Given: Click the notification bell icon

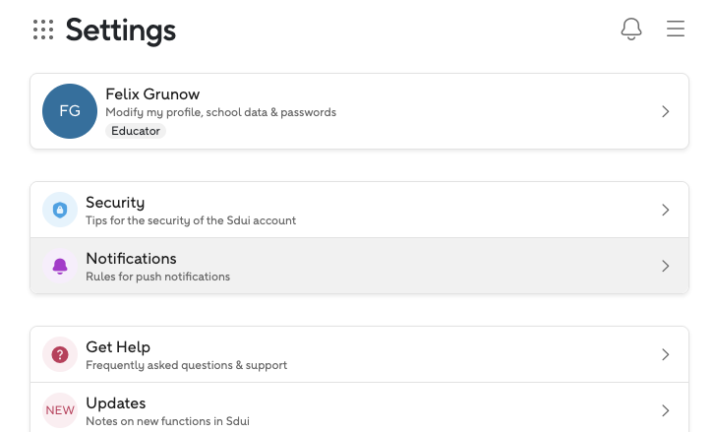Looking at the screenshot, I should 631,30.
